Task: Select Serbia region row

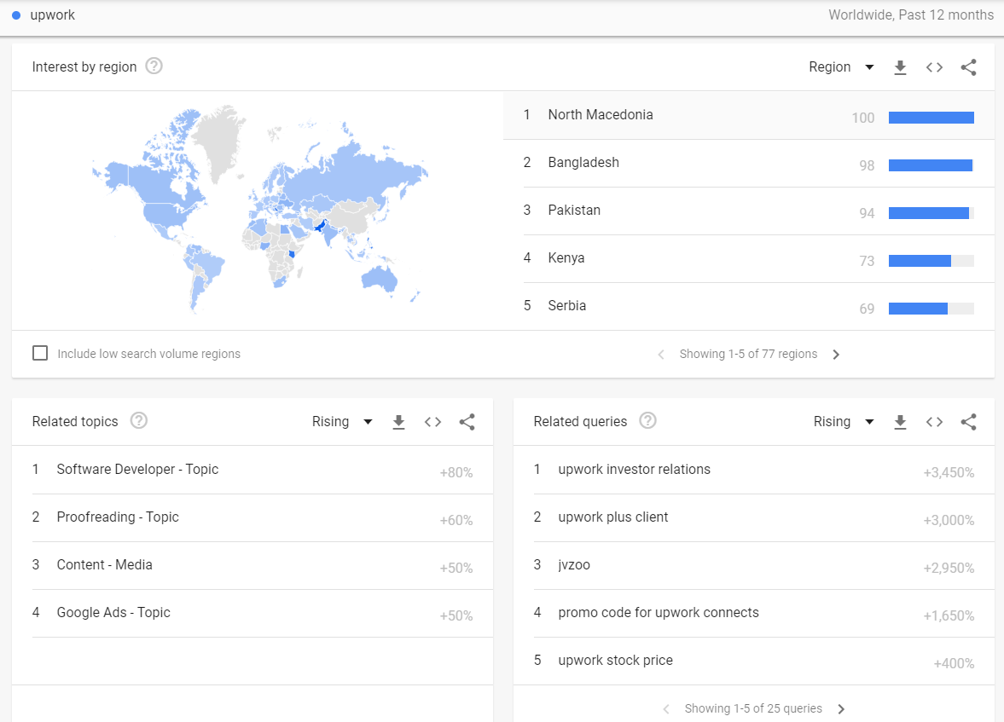Action: 748,306
